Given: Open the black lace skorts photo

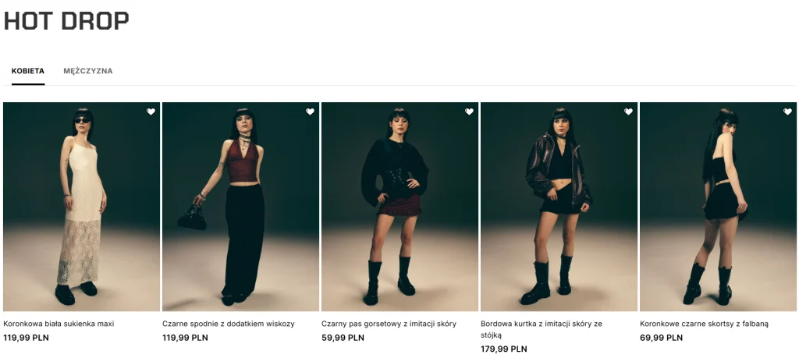Looking at the screenshot, I should (x=718, y=207).
